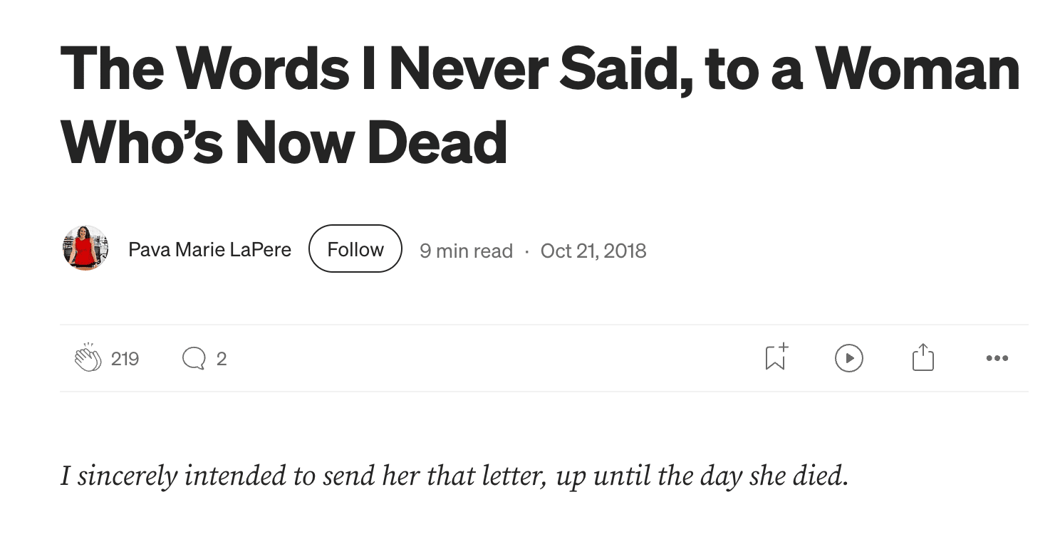Click Pava Marie LaPere's profile picture

85,248
